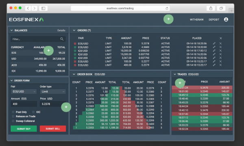Click the Submit Buy button
This screenshot has height=146, width=244.
point(24,129)
